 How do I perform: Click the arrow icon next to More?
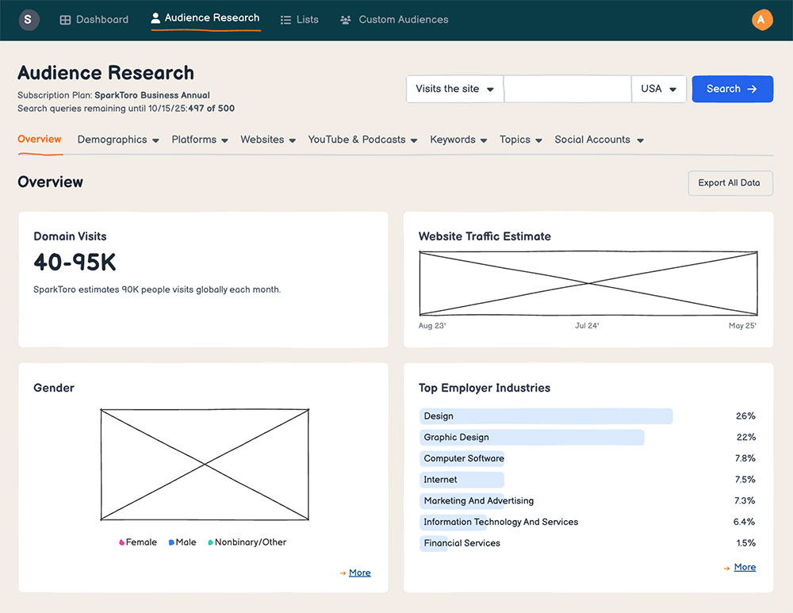point(343,573)
